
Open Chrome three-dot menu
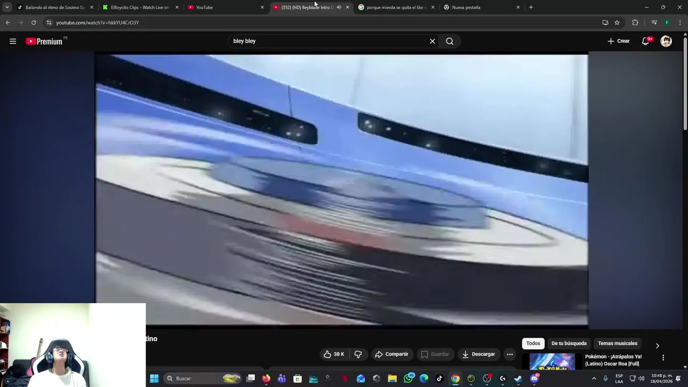click(680, 23)
